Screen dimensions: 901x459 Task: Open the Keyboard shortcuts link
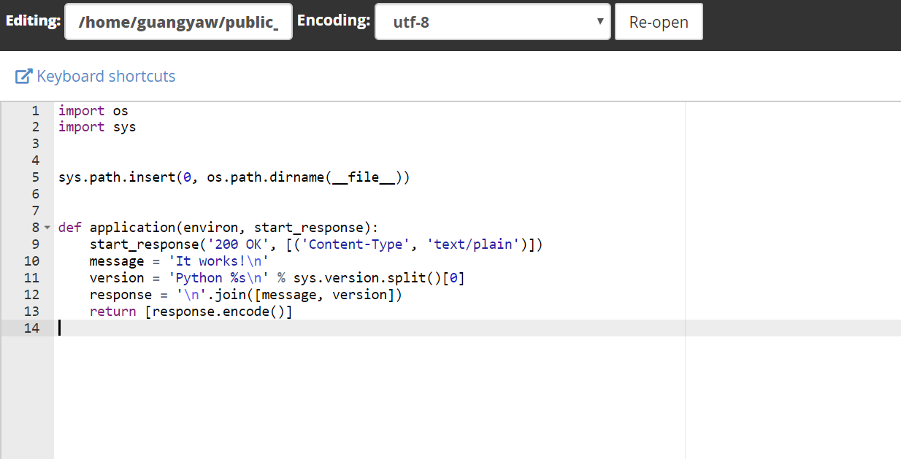[106, 76]
